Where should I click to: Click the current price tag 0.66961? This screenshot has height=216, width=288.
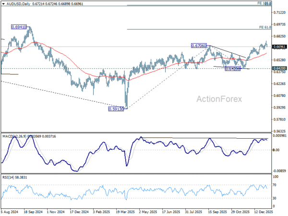(280, 47)
